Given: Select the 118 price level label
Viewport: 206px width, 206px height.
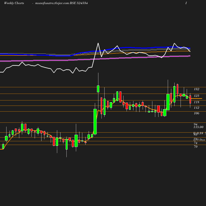Looking at the screenshot, I should [197, 102].
